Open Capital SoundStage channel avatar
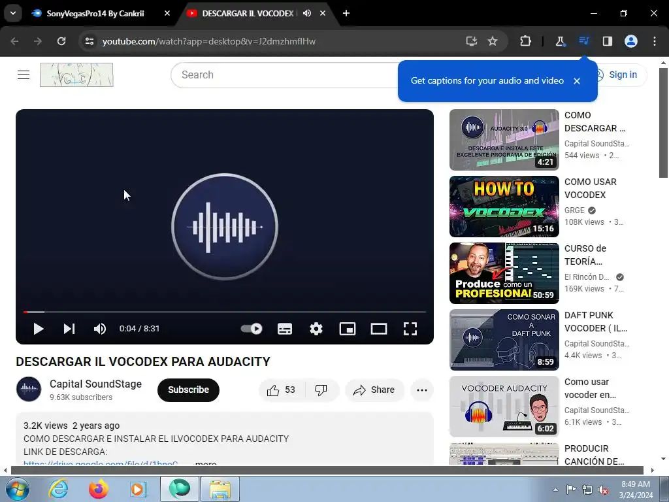The width and height of the screenshot is (669, 502). coord(29,390)
